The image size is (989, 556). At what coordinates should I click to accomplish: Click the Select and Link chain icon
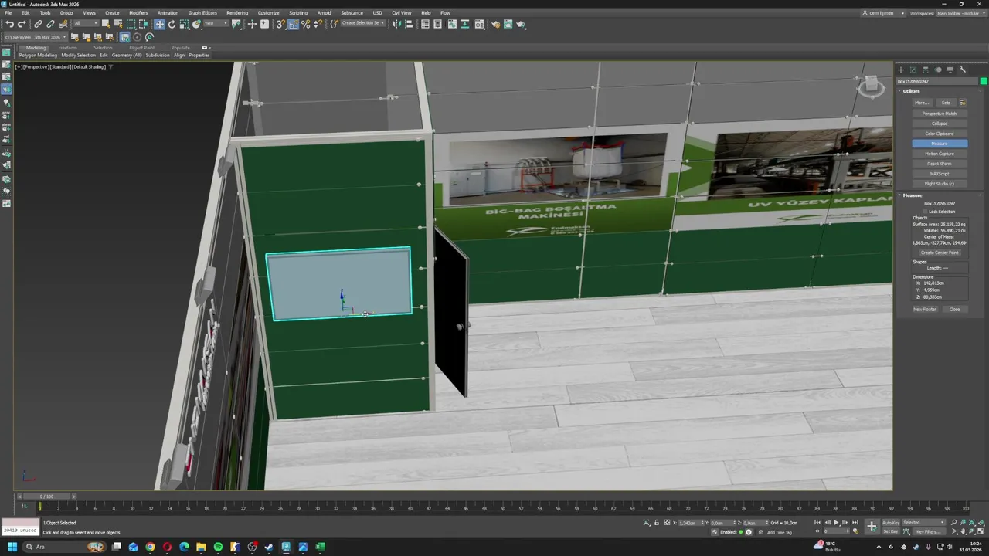(38, 24)
